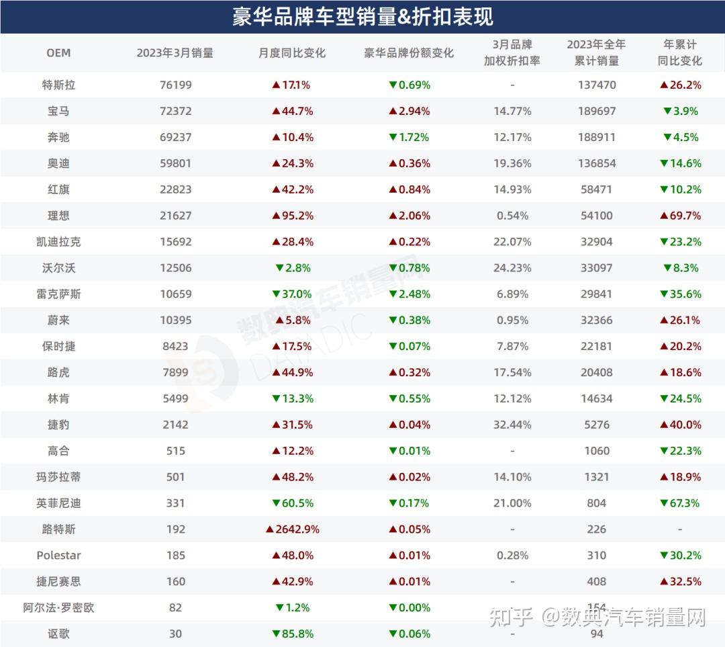Click the title 豪华品牌车型销量&折扣表现

pos(362,17)
